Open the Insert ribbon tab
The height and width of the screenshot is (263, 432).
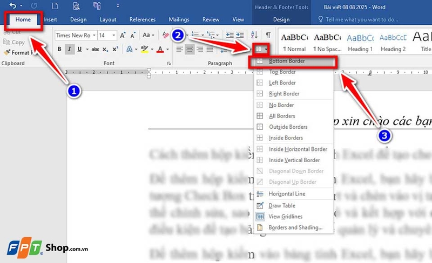50,19
